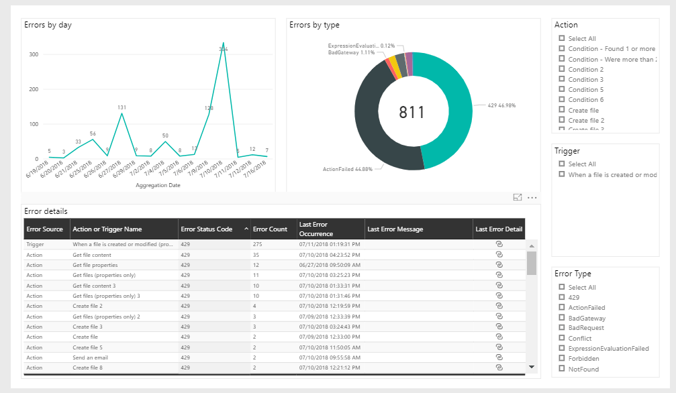Open error detail link for Create file 5 row
The image size is (676, 393).
click(499, 347)
